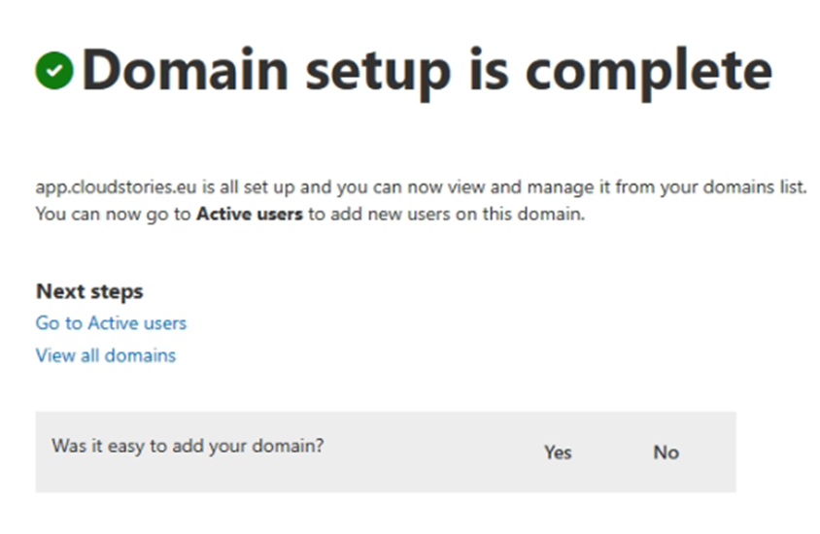Viewport: 820px width, 534px height.
Task: Answer Yes to the feedback question
Action: click(558, 452)
